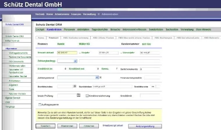This screenshot has height=130, width=221.
Task: Open ISO-Dokumente in the sidebar
Action: [x=16, y=62]
